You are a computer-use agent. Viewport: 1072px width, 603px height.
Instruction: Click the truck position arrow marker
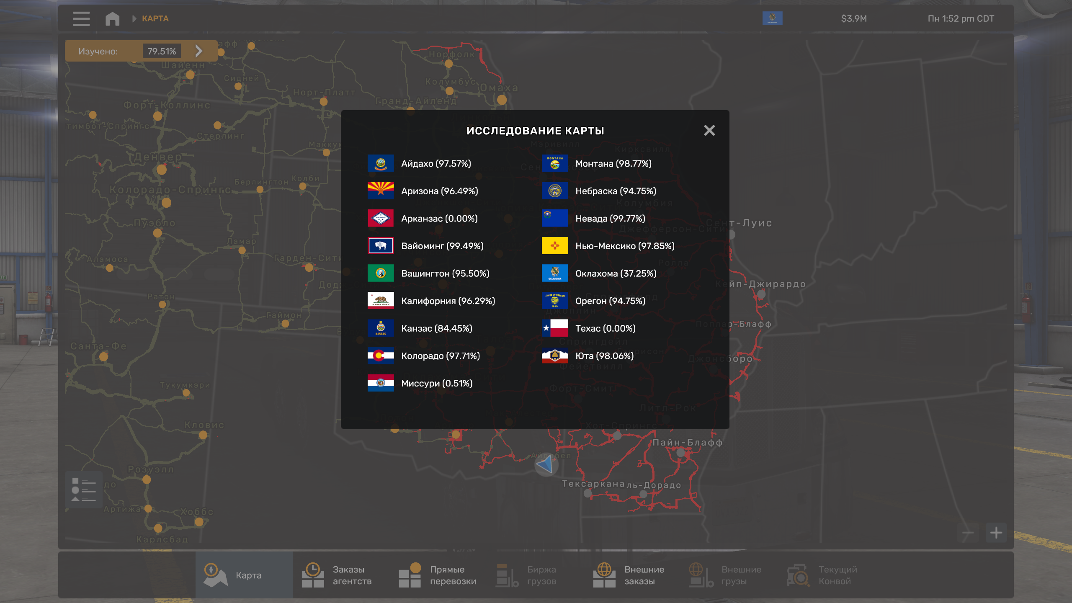click(546, 465)
